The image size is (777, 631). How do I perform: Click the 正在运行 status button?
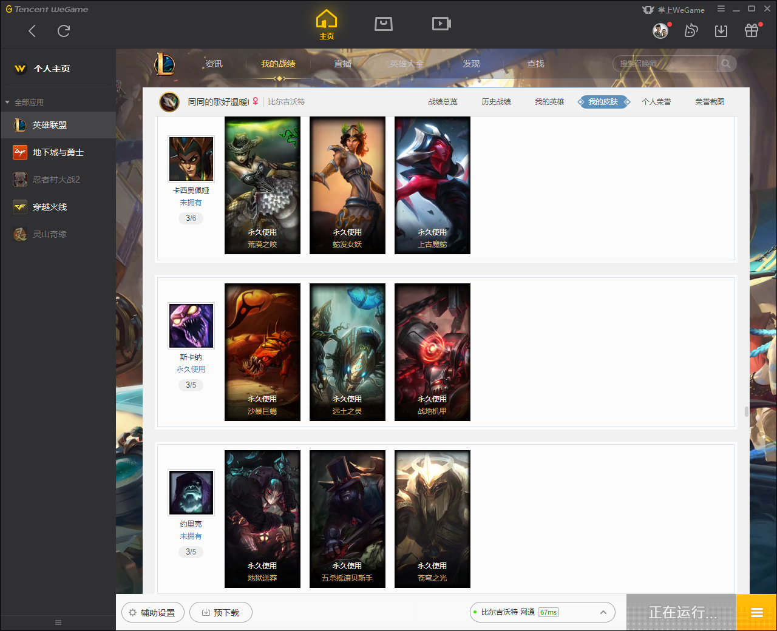(682, 612)
